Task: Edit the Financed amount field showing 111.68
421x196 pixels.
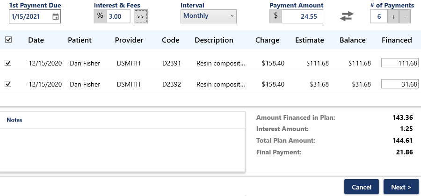Action: (x=399, y=63)
